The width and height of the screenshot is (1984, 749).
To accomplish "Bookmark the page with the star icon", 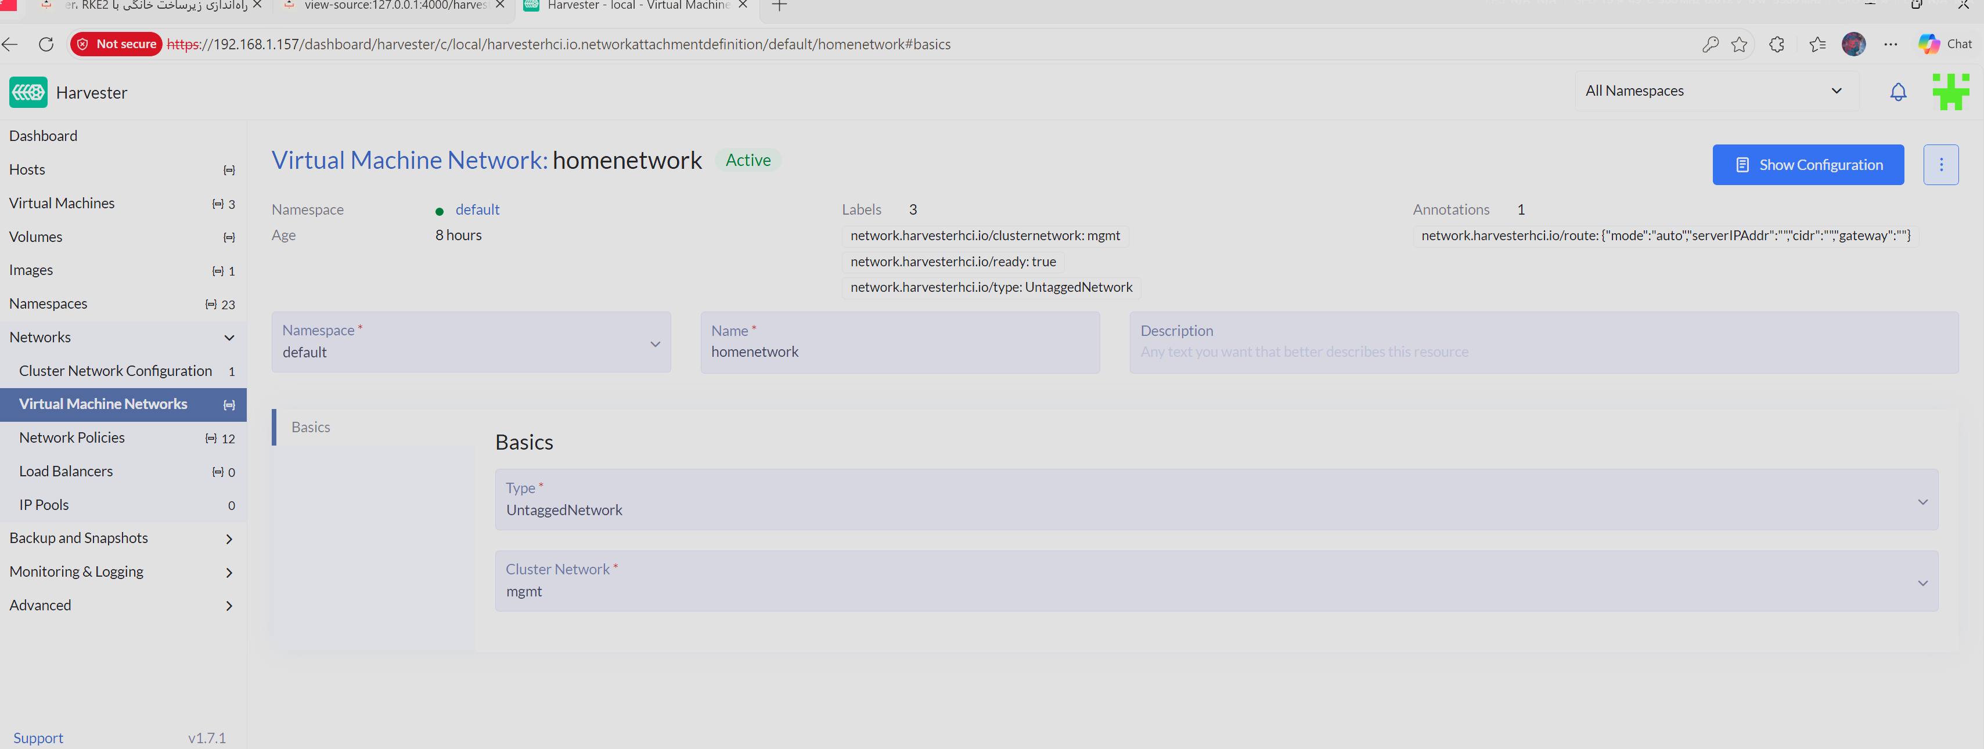I will tap(1738, 45).
